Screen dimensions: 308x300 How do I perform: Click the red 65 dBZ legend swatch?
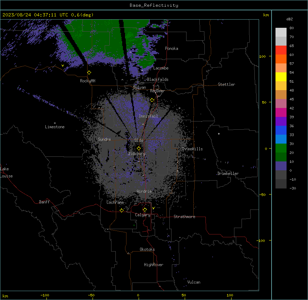(281, 50)
